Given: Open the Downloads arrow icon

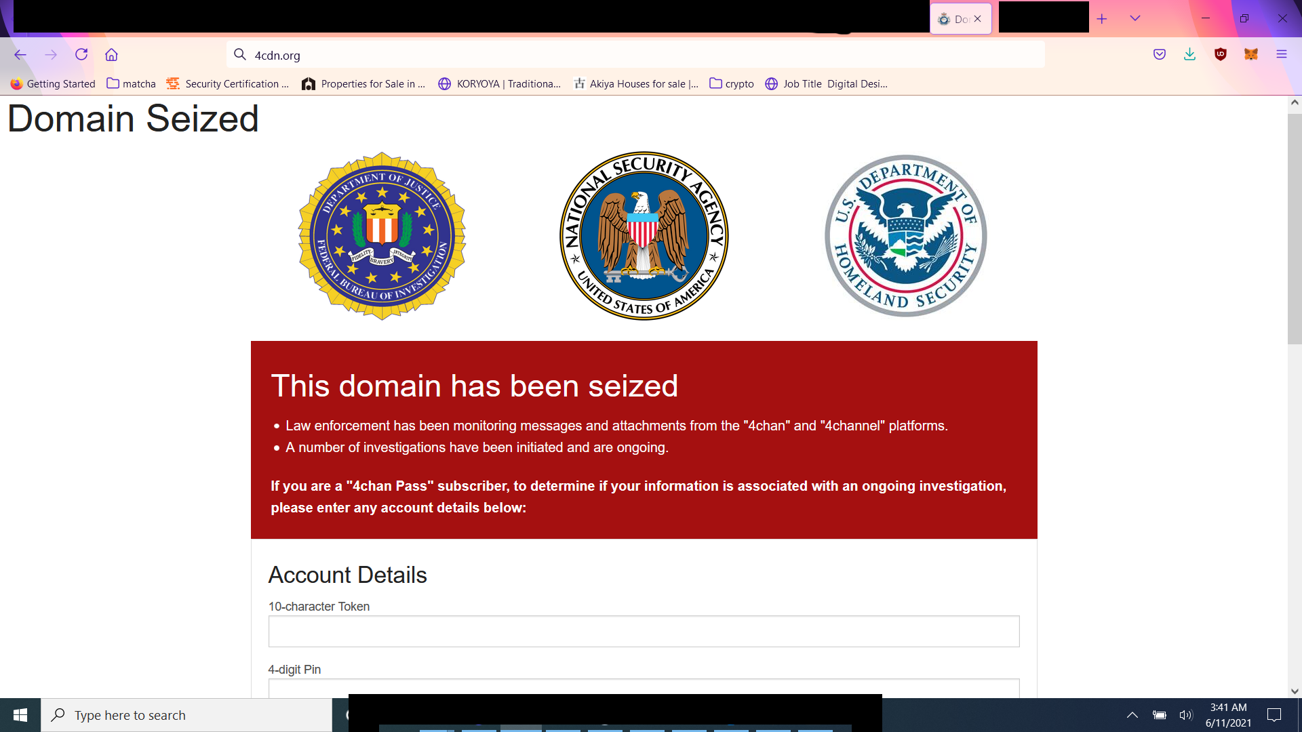Looking at the screenshot, I should (1189, 55).
